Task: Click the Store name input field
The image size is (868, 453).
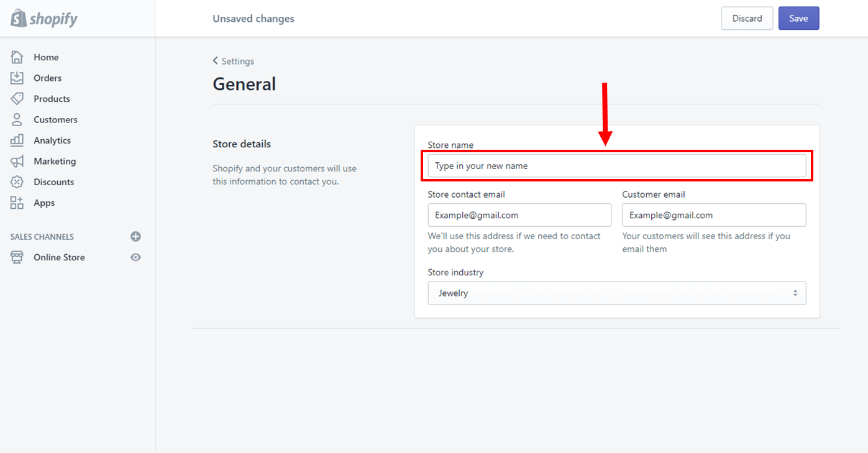Action: (617, 166)
